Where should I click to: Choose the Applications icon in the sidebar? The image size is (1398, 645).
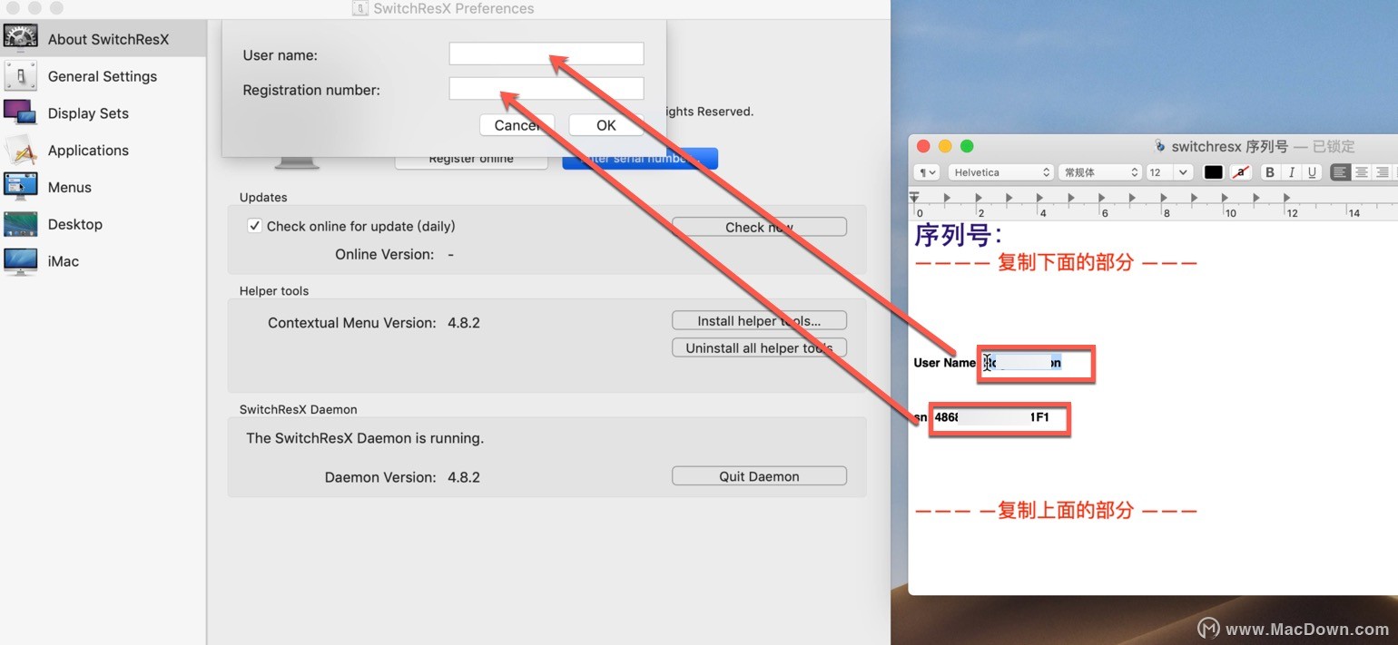click(x=20, y=151)
